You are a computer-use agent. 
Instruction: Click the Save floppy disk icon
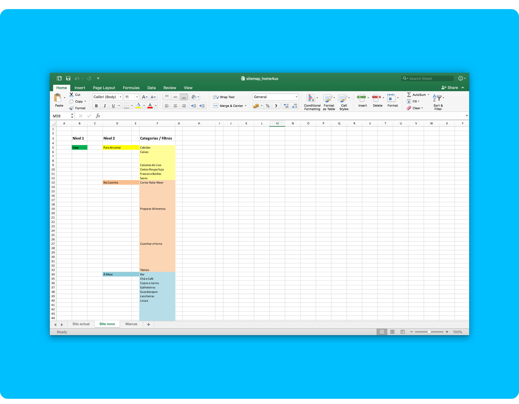(68, 78)
